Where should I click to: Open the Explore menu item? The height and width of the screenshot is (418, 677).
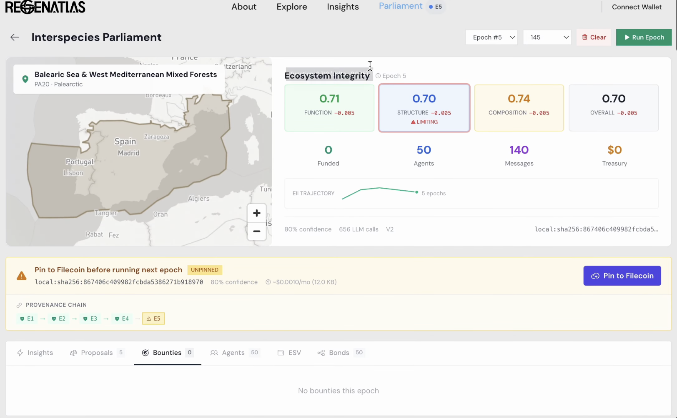point(291,7)
